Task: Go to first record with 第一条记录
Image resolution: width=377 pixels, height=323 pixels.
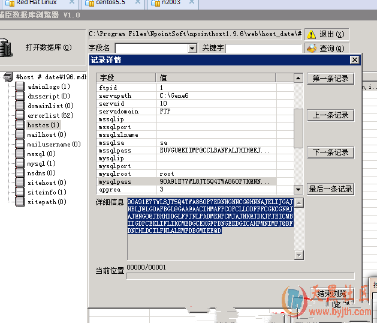Action: (330, 79)
